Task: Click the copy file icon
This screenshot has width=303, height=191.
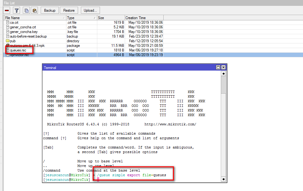Action: tap(27, 10)
